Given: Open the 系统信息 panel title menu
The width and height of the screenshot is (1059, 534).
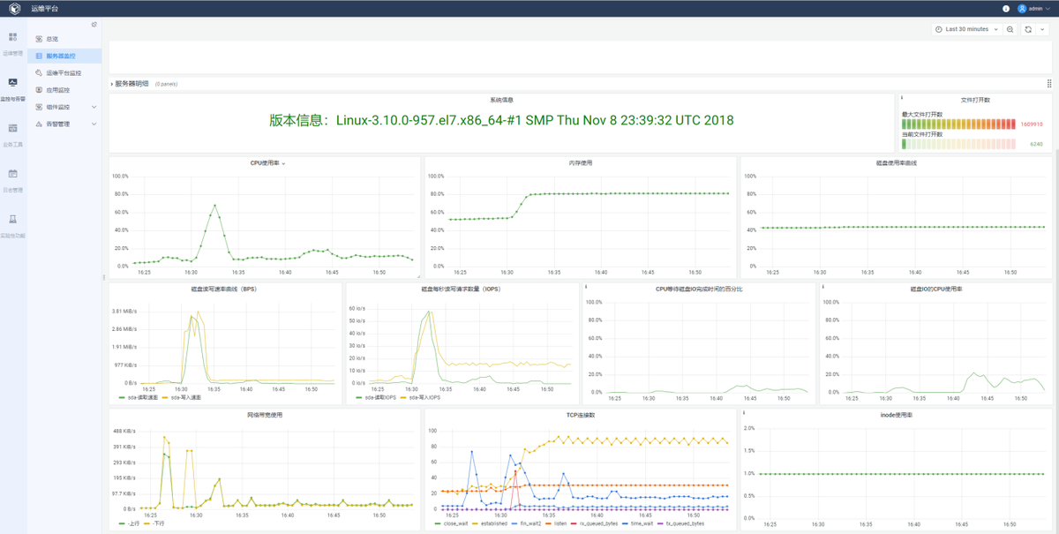Looking at the screenshot, I should (501, 100).
